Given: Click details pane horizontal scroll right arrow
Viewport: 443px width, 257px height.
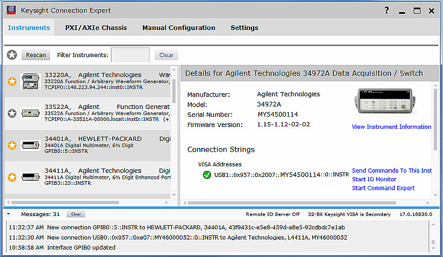Looking at the screenshot, I should 428,203.
